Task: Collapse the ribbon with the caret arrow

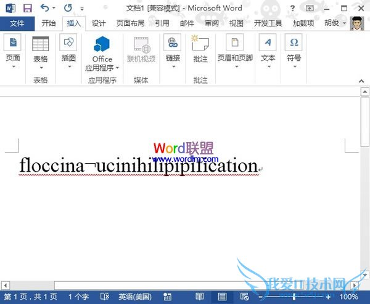Action: tap(361, 81)
